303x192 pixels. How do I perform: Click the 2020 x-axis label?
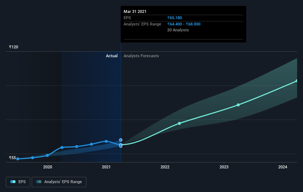[x=48, y=167]
